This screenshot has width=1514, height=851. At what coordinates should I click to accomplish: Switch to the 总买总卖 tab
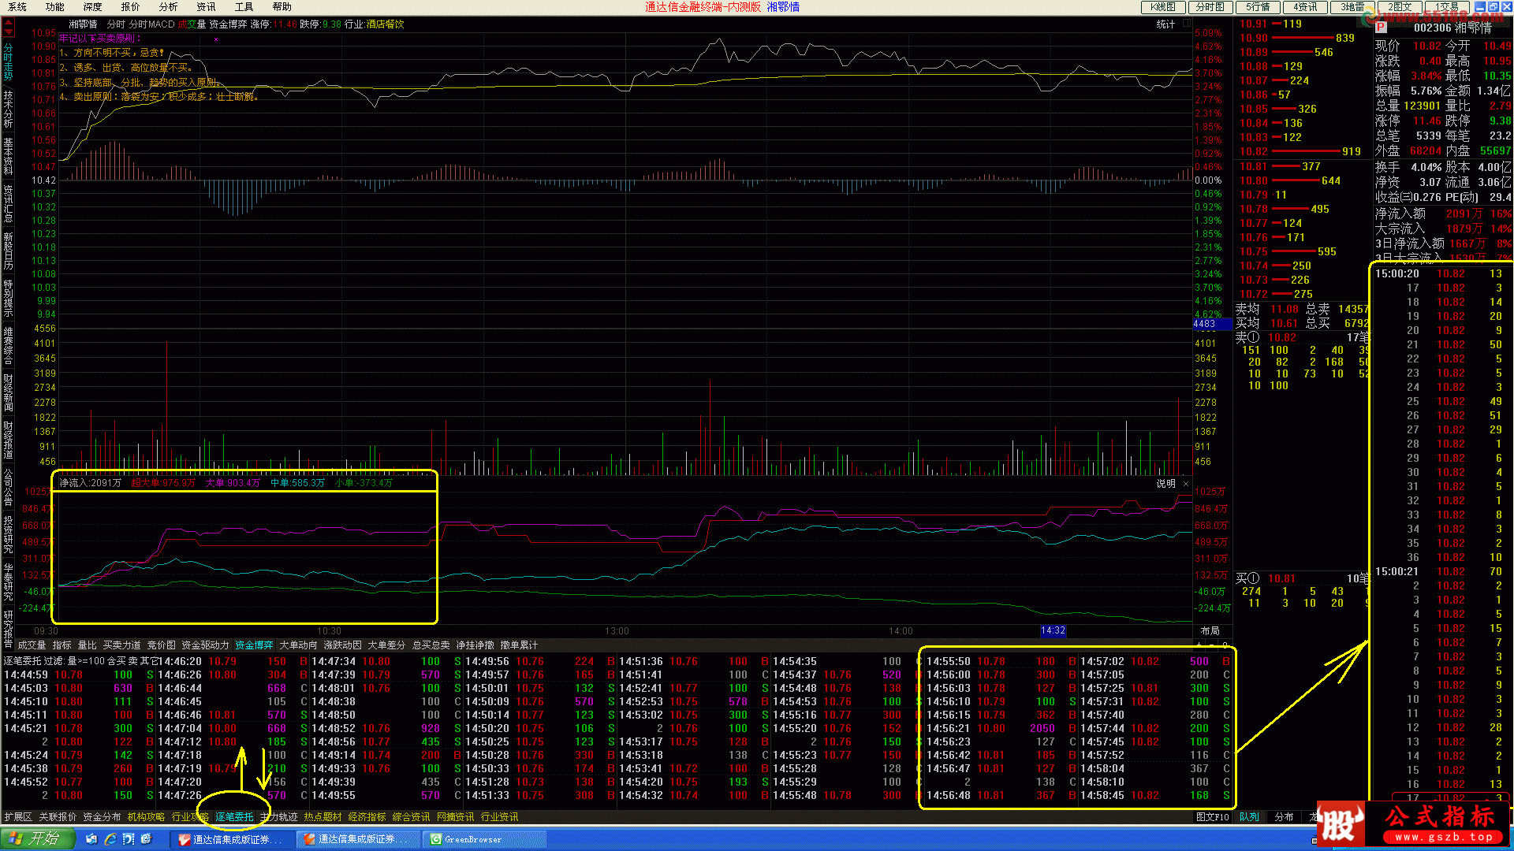pyautogui.click(x=431, y=645)
